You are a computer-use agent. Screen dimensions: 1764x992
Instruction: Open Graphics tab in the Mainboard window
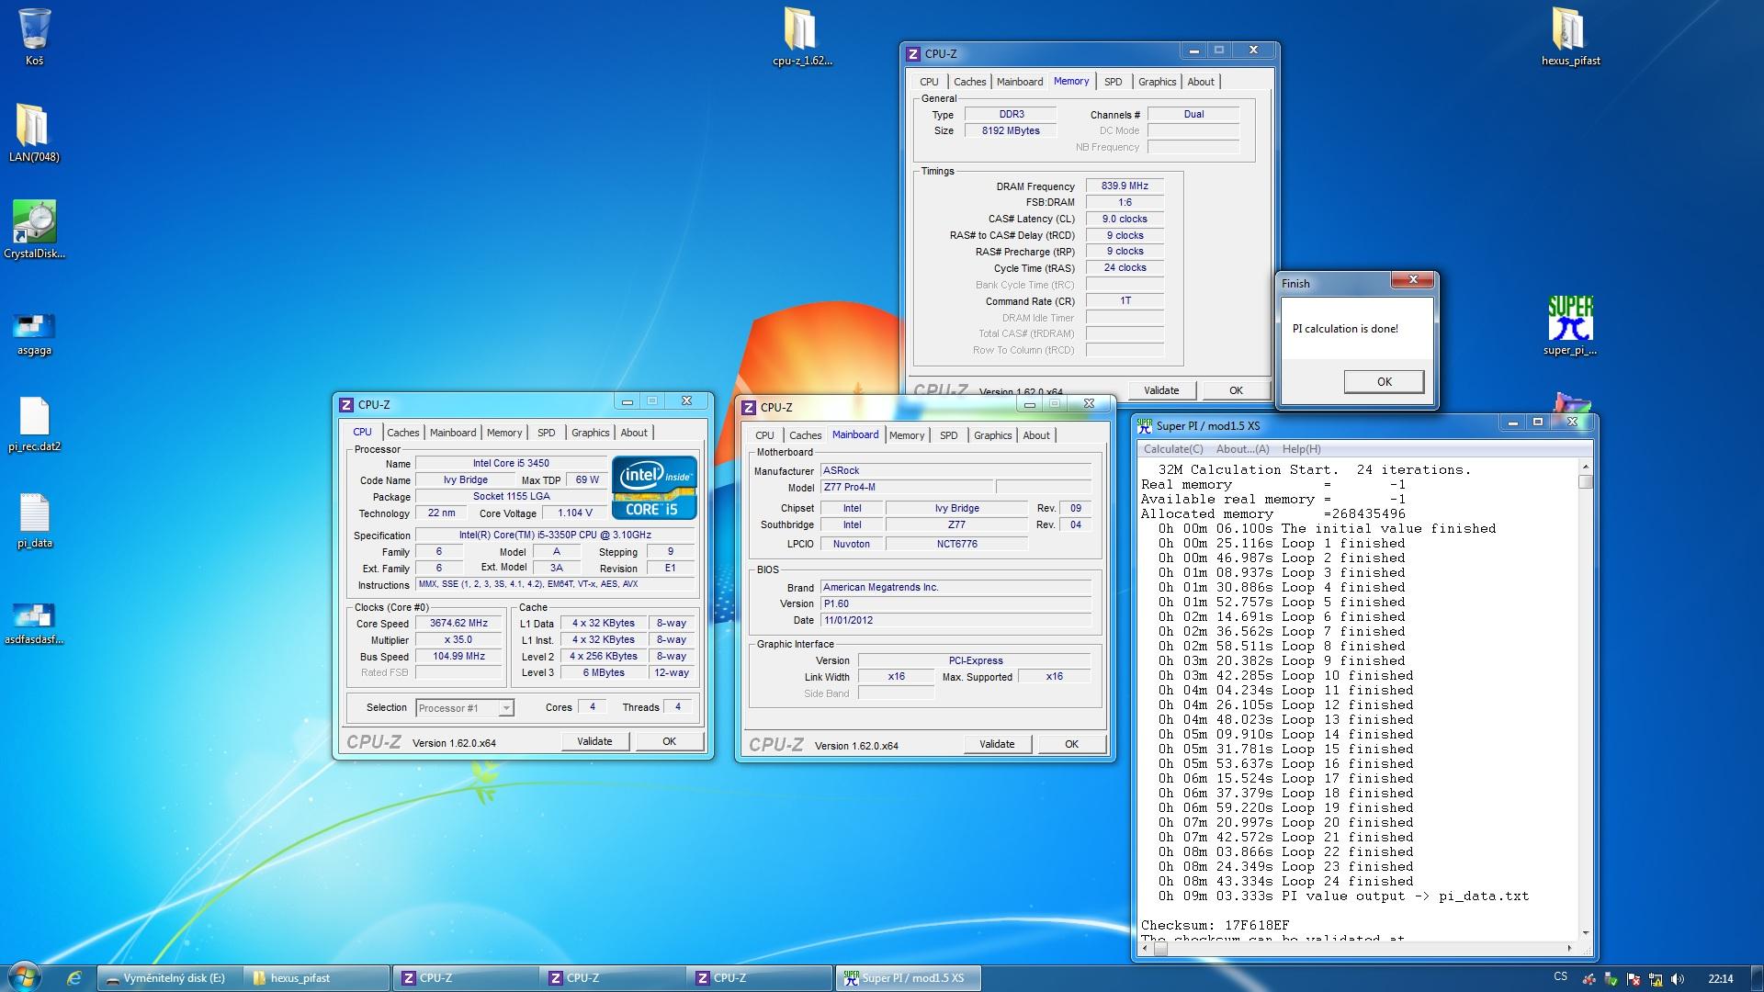click(x=992, y=435)
